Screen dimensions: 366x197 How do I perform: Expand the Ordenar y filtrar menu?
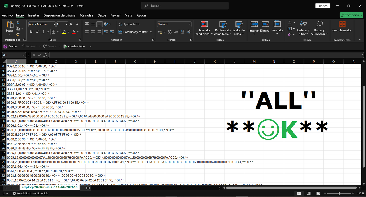click(x=303, y=29)
